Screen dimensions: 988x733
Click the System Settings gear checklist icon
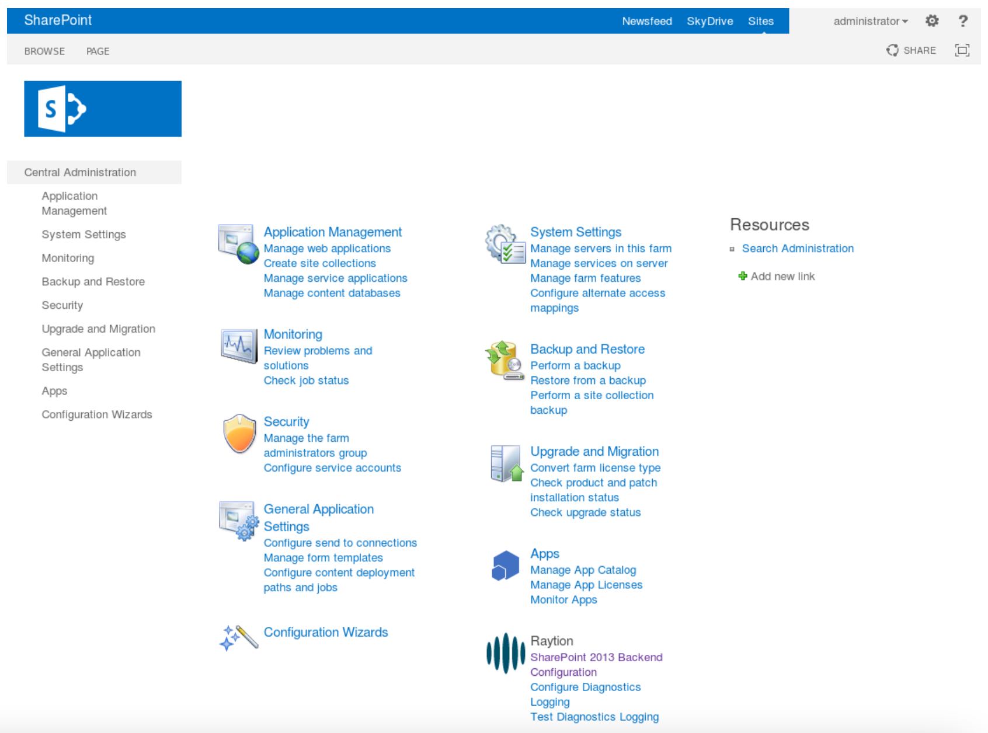tap(505, 244)
